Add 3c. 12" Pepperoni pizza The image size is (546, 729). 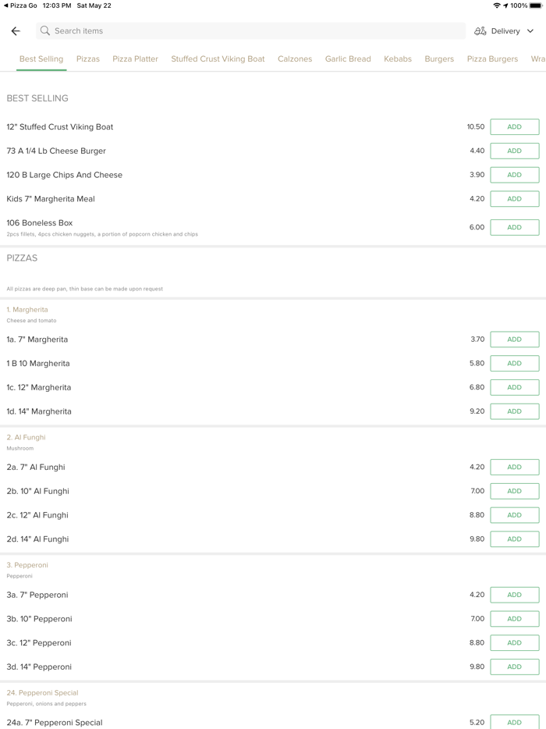coord(514,643)
